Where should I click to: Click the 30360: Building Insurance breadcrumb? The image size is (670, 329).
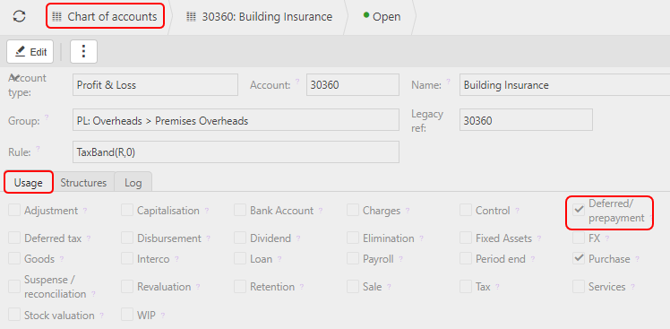pos(260,17)
